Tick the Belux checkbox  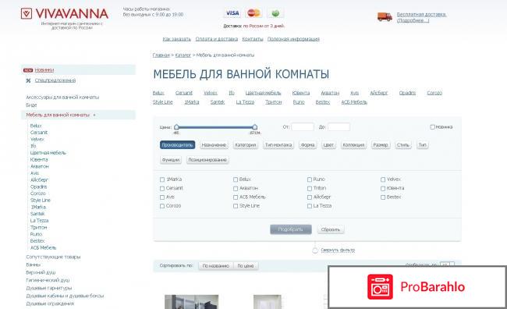click(236, 179)
